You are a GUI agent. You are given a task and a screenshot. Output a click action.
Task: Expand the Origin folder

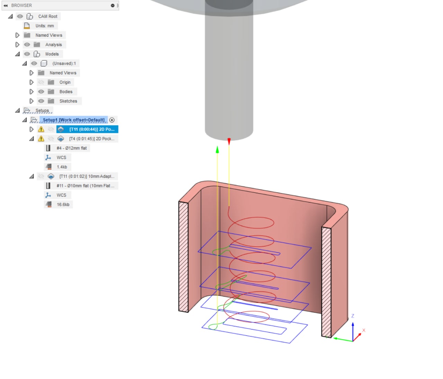click(x=31, y=82)
